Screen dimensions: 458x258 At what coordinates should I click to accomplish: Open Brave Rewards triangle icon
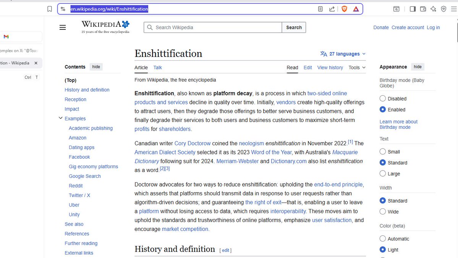[356, 9]
